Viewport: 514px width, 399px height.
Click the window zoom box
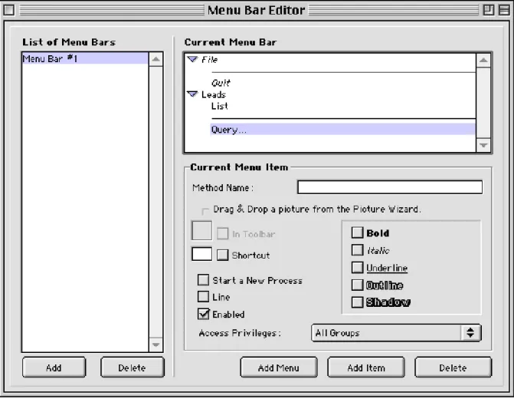pos(489,10)
